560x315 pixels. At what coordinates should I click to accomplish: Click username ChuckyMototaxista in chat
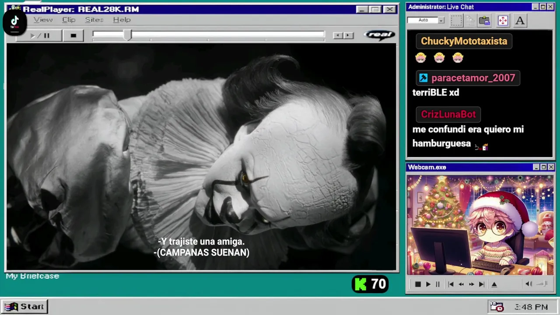click(464, 41)
